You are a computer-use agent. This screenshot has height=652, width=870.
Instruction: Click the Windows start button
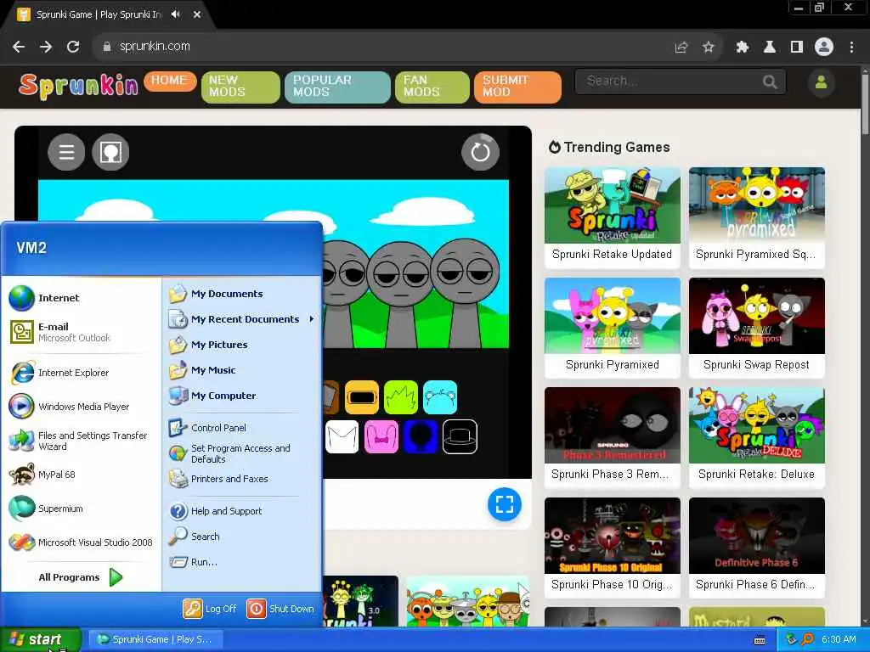tap(40, 639)
